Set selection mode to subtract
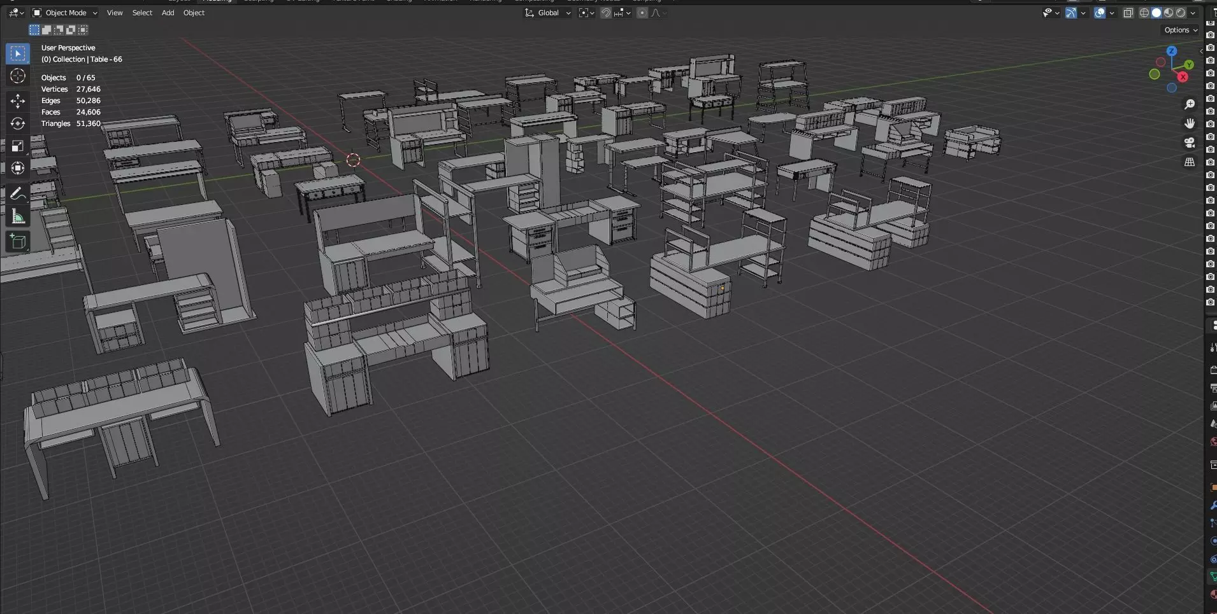This screenshot has height=614, width=1217. tap(59, 30)
